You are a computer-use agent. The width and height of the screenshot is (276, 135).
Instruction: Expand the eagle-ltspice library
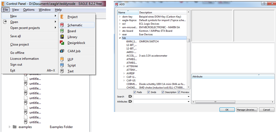tap(120, 20)
